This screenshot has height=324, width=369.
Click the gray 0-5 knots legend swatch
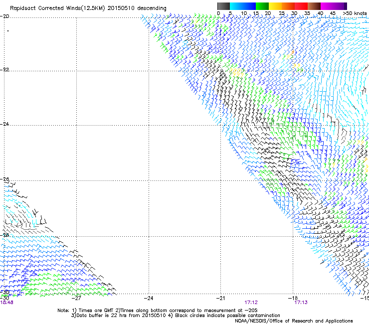[x=223, y=6]
